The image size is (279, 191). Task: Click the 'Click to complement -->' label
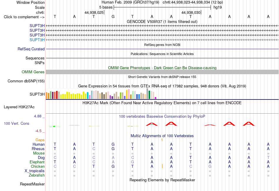(24, 17)
